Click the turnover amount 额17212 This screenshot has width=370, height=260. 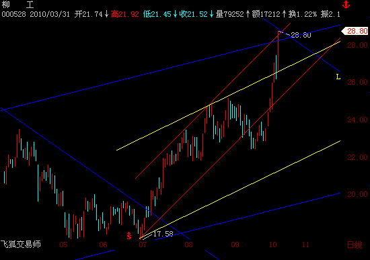click(266, 14)
